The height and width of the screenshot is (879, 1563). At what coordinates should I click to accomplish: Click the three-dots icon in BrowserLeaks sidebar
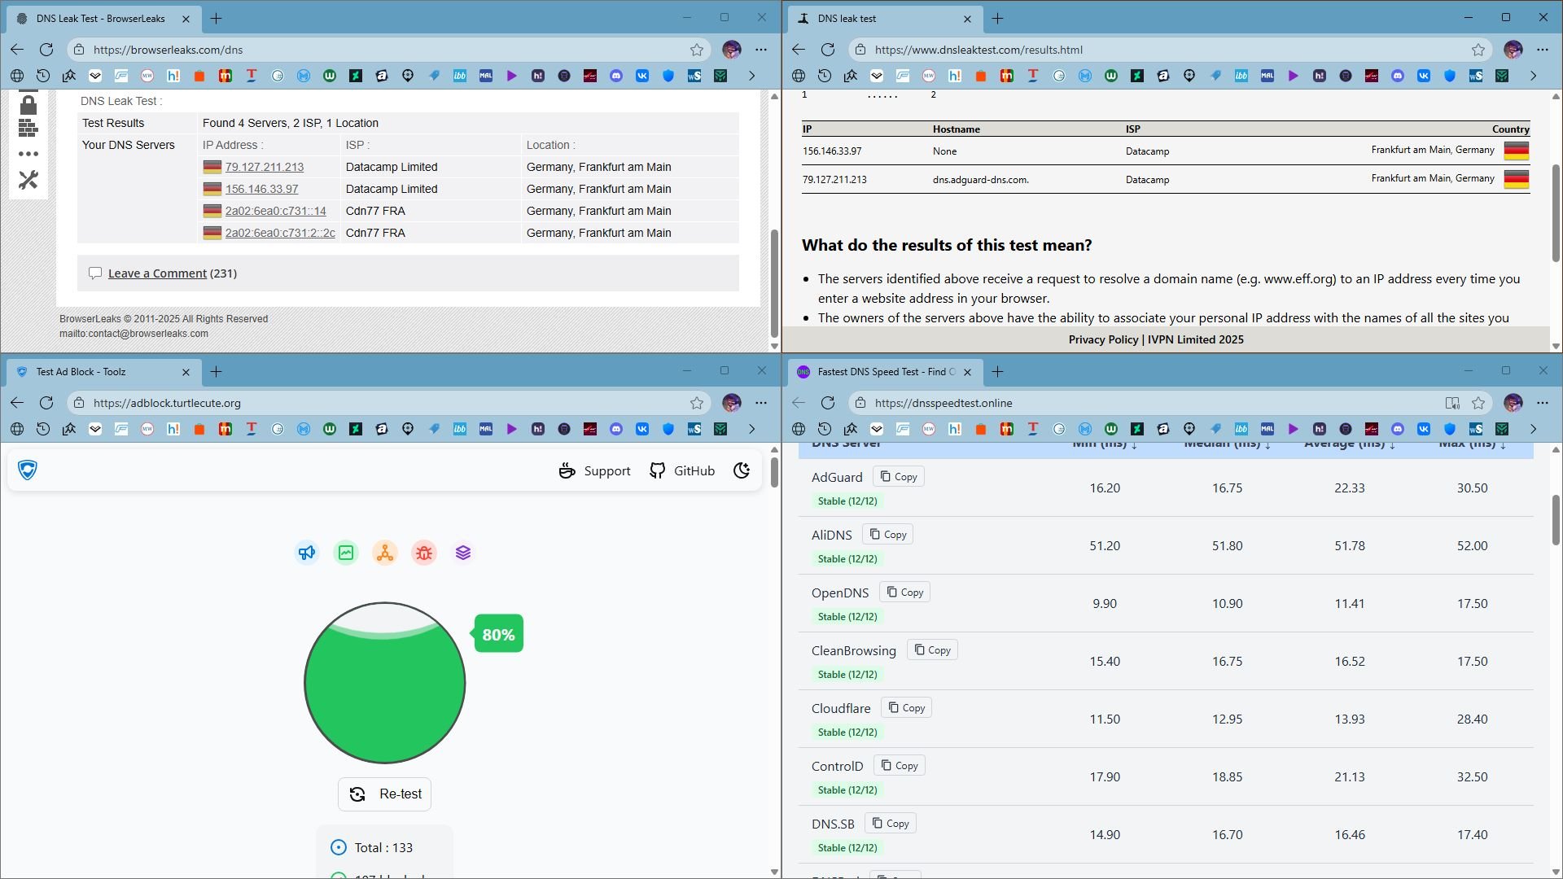click(x=28, y=154)
